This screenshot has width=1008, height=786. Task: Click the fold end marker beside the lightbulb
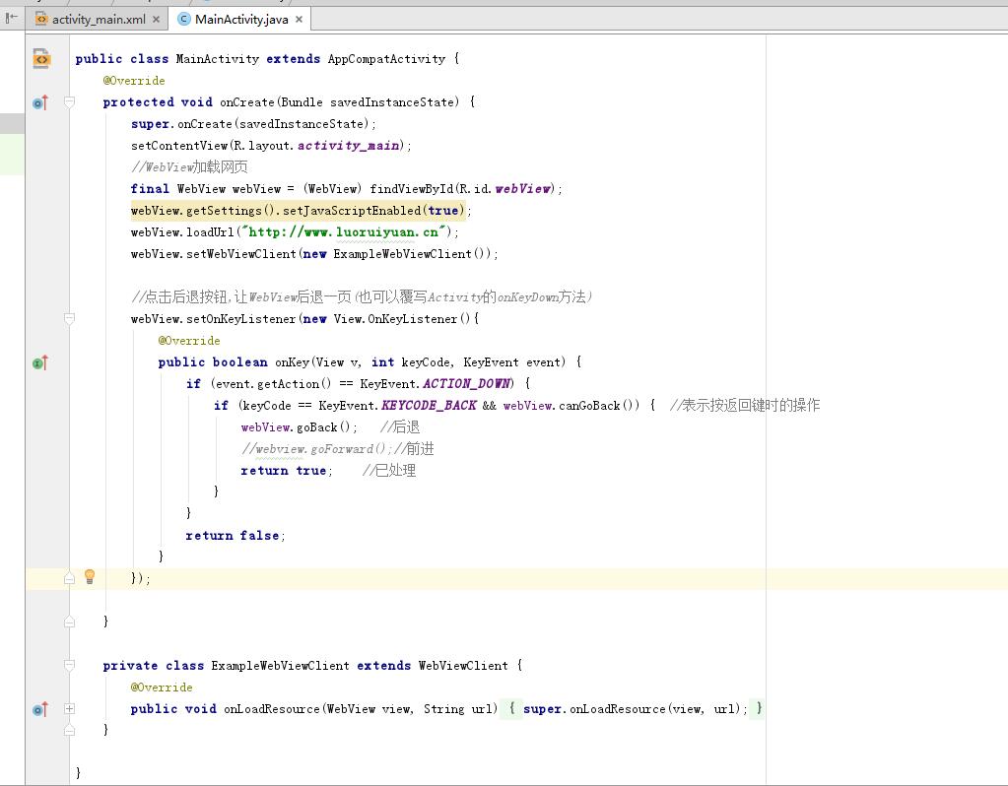(x=69, y=578)
